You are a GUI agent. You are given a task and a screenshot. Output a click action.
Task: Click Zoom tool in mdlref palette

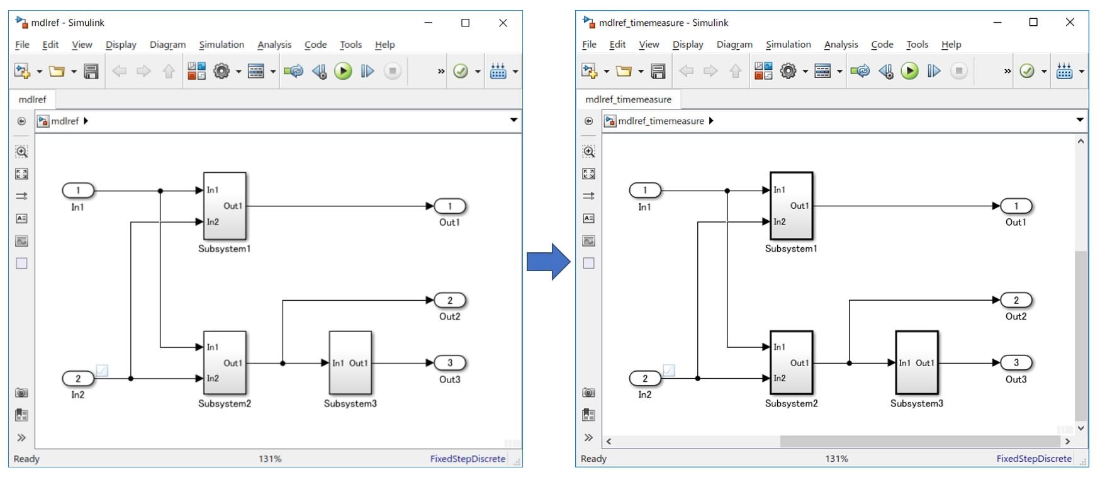pyautogui.click(x=21, y=152)
